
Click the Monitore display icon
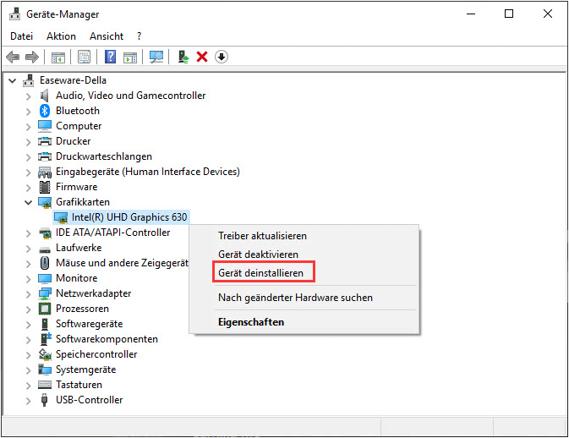pos(45,278)
